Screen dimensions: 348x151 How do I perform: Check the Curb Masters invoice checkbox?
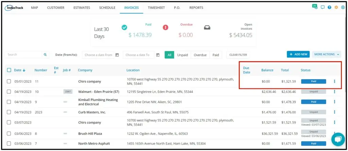[9, 112]
